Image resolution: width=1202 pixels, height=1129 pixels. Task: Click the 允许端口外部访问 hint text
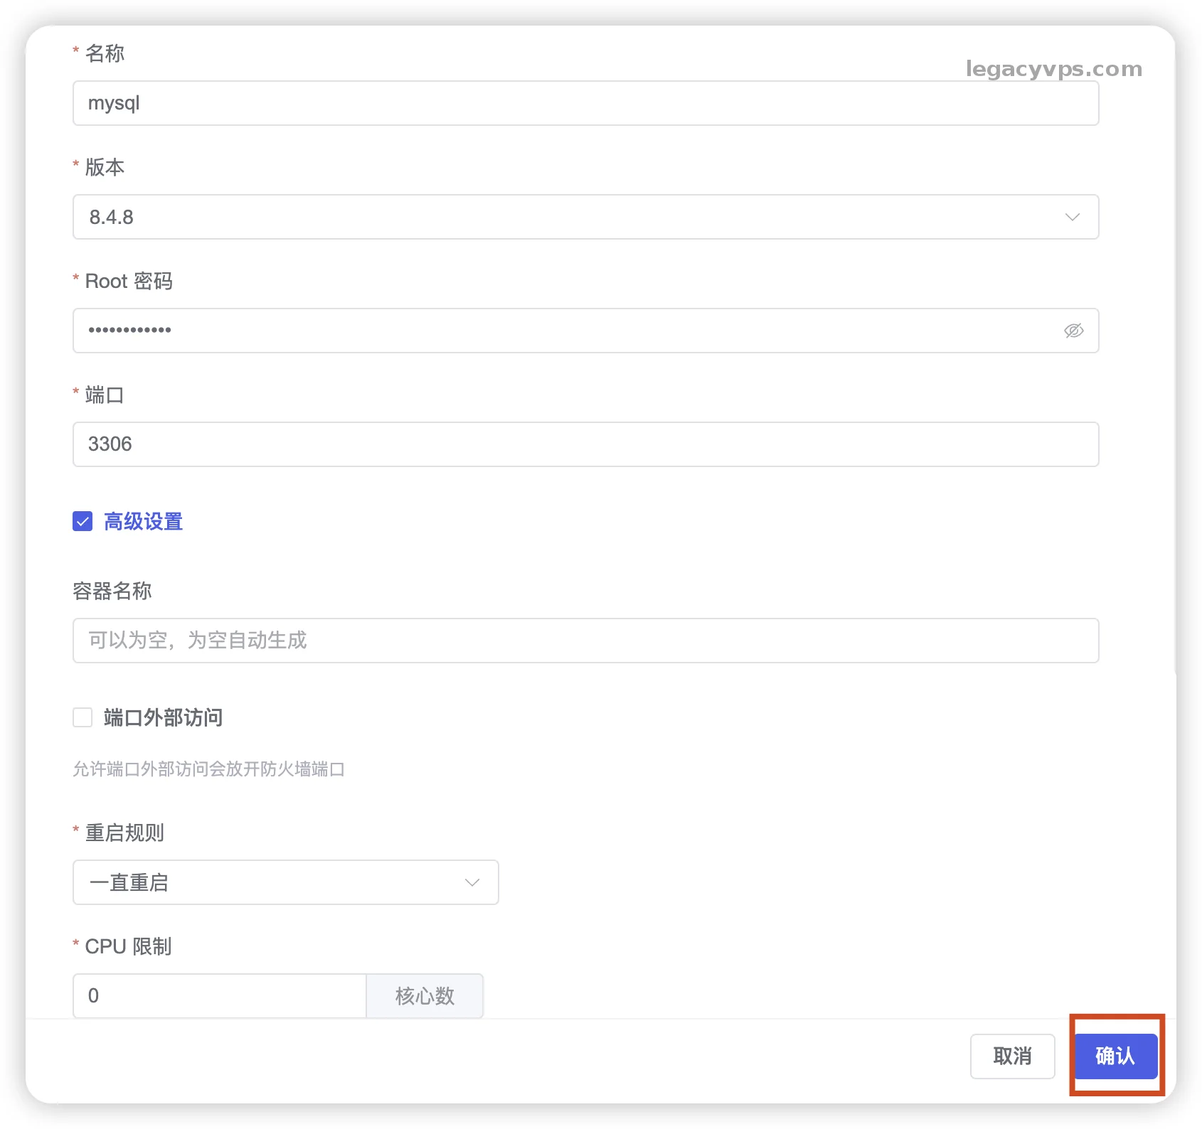208,769
